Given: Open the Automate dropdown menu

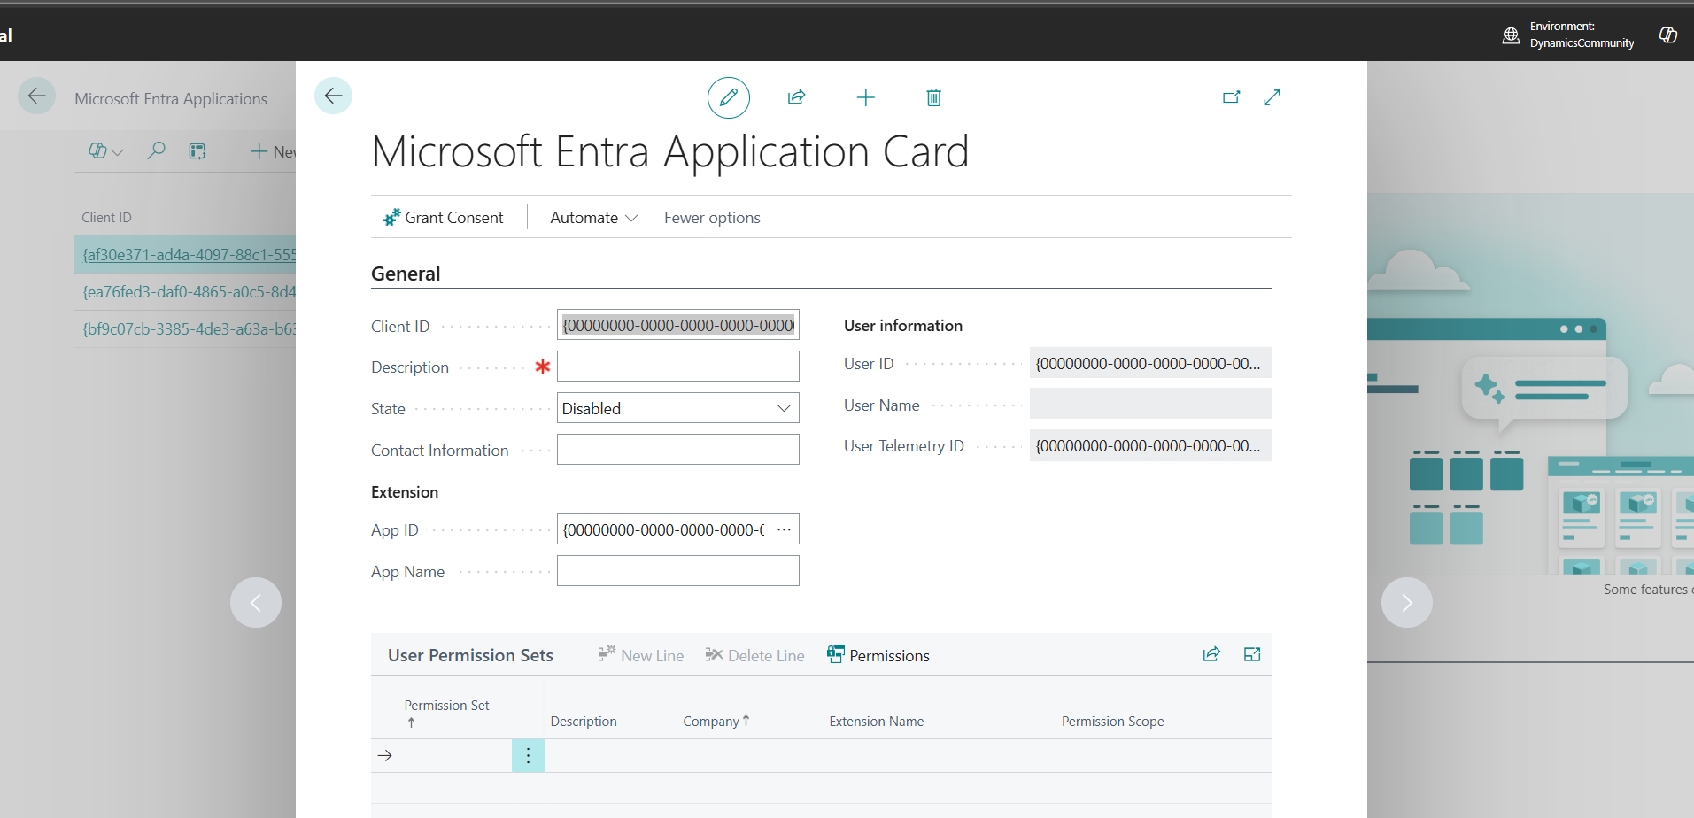Looking at the screenshot, I should click(x=593, y=217).
